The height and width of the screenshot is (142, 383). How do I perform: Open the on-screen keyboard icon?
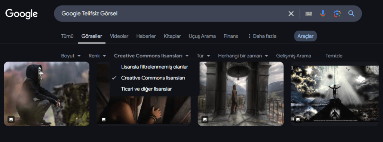pyautogui.click(x=309, y=14)
